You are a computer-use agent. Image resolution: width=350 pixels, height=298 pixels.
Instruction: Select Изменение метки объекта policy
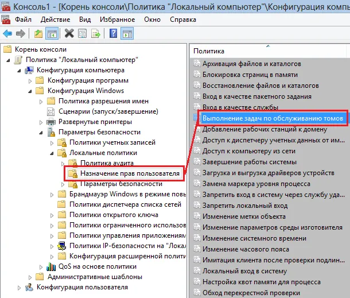point(244,216)
